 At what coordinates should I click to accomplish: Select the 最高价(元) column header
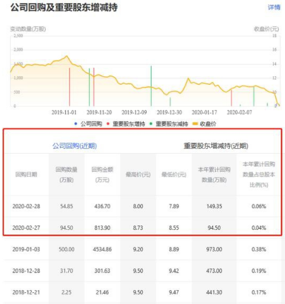[138, 174]
